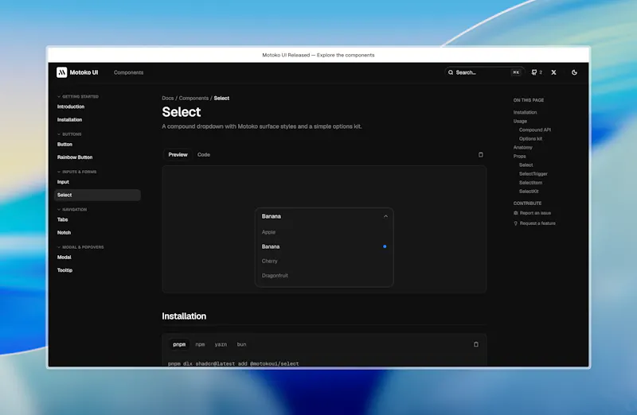Open the Button component page
Screen dimensions: 637x415
coord(64,145)
